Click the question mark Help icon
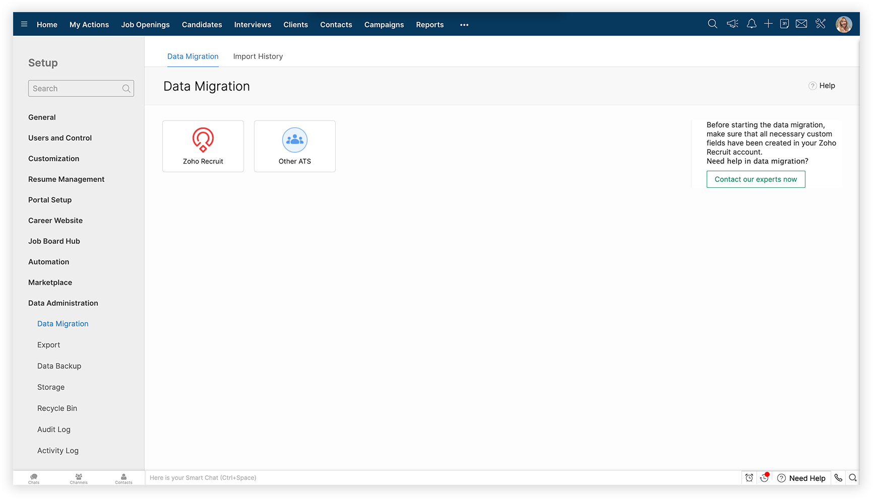873x499 pixels. click(813, 86)
